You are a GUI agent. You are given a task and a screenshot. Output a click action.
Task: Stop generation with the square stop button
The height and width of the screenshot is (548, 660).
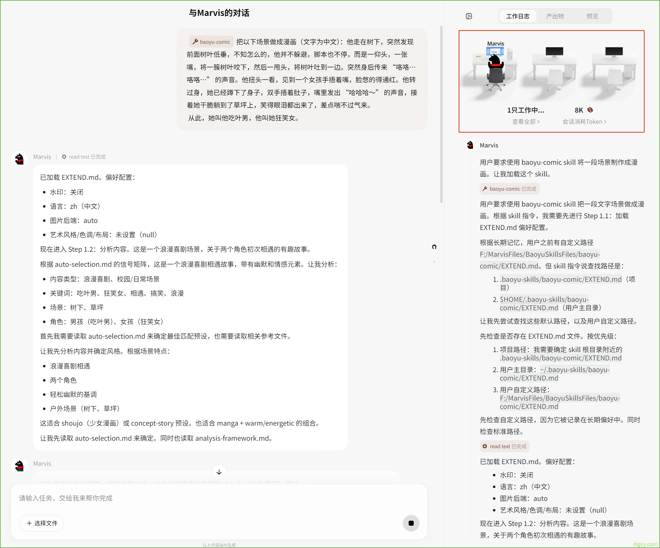(x=411, y=523)
